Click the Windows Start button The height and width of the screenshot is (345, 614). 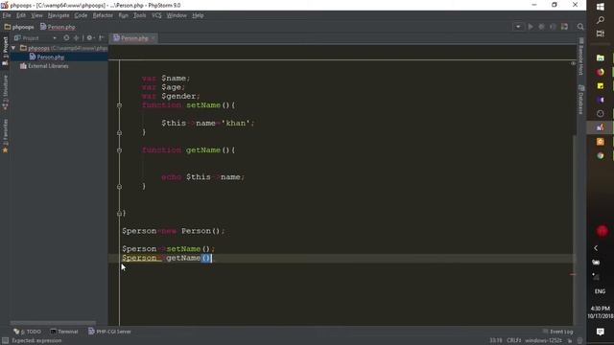pos(601,7)
